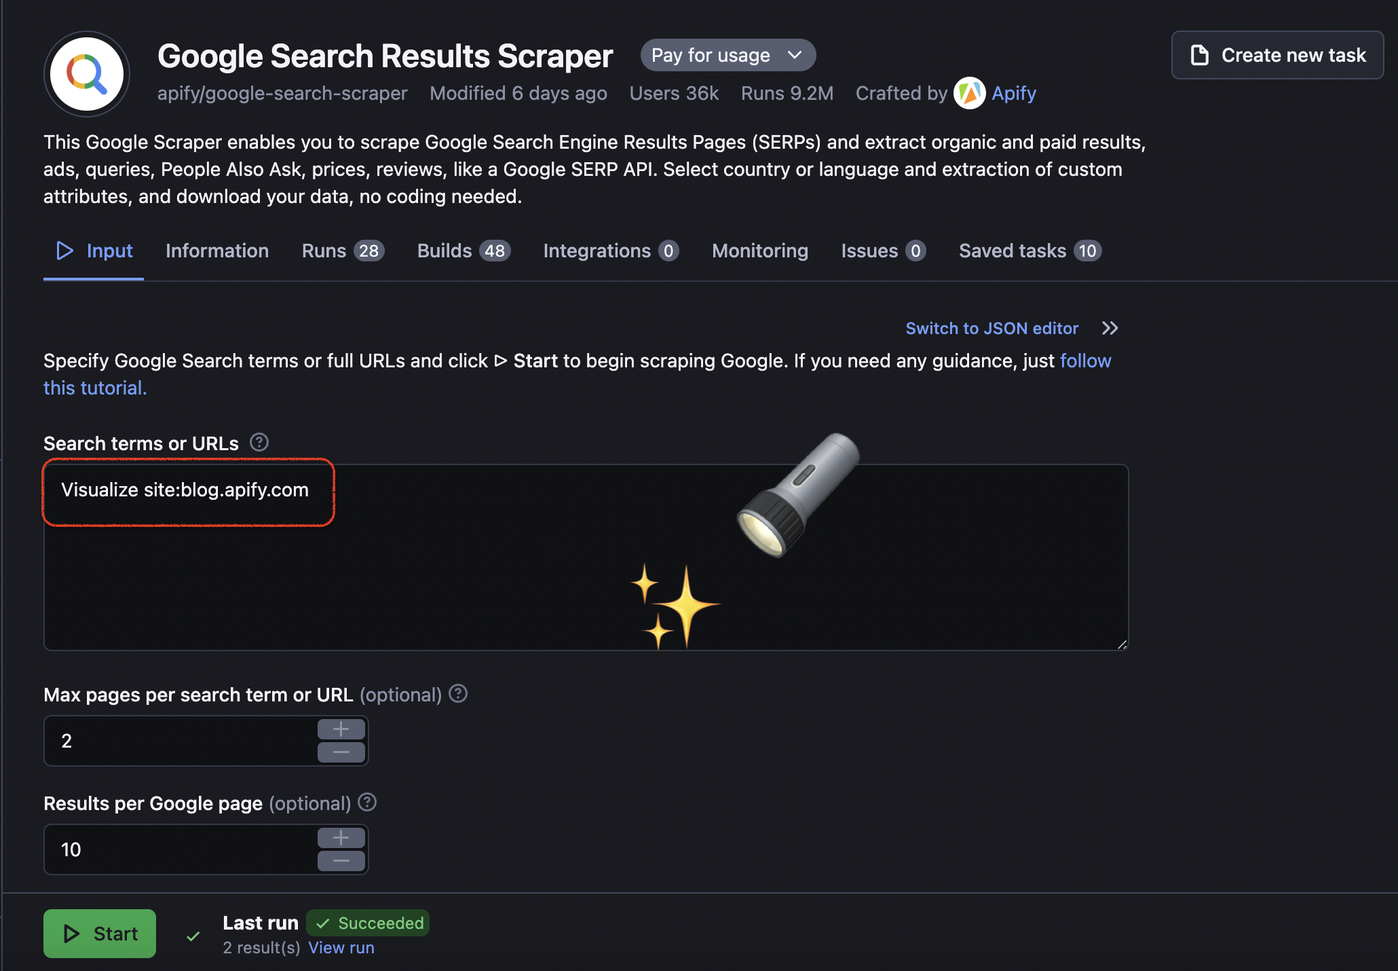Click Switch to JSON editor link

coord(992,329)
